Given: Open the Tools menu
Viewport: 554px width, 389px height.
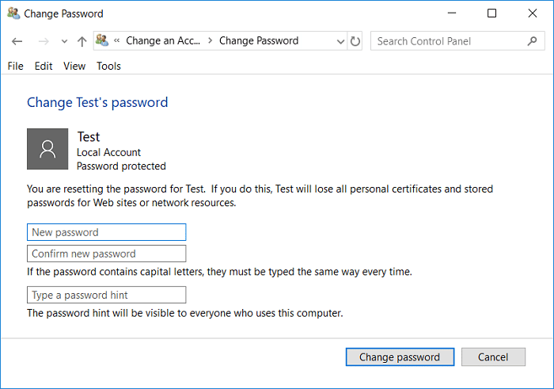Looking at the screenshot, I should pos(108,66).
